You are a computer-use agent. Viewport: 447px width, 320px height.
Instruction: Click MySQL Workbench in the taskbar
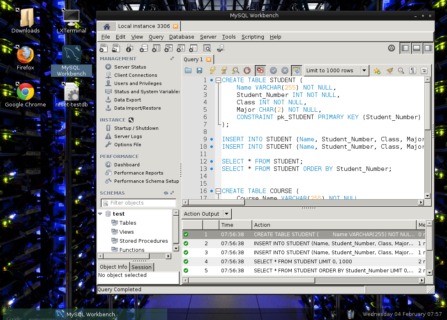tap(85, 314)
